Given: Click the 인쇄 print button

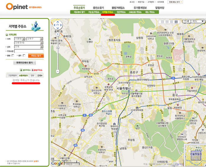Looking at the screenshot, I should 187,21.
